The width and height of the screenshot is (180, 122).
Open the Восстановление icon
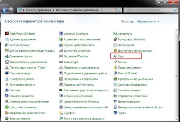click(7, 45)
